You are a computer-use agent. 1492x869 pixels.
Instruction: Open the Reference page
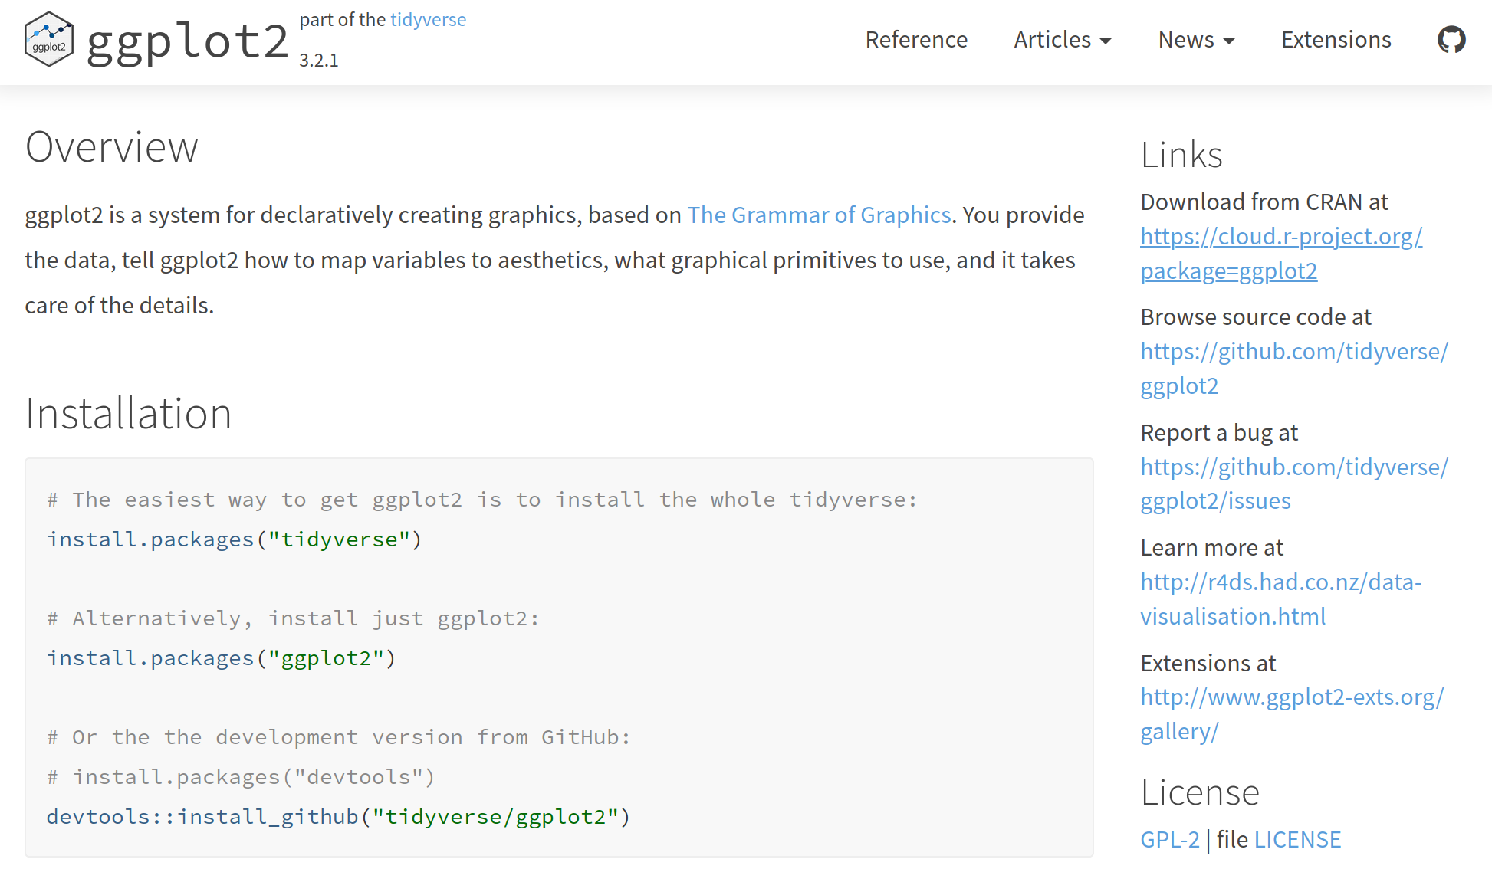click(x=916, y=39)
